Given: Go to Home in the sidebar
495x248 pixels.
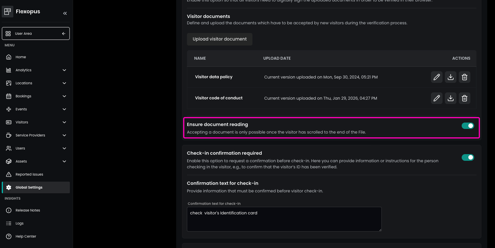Looking at the screenshot, I should coord(21,57).
